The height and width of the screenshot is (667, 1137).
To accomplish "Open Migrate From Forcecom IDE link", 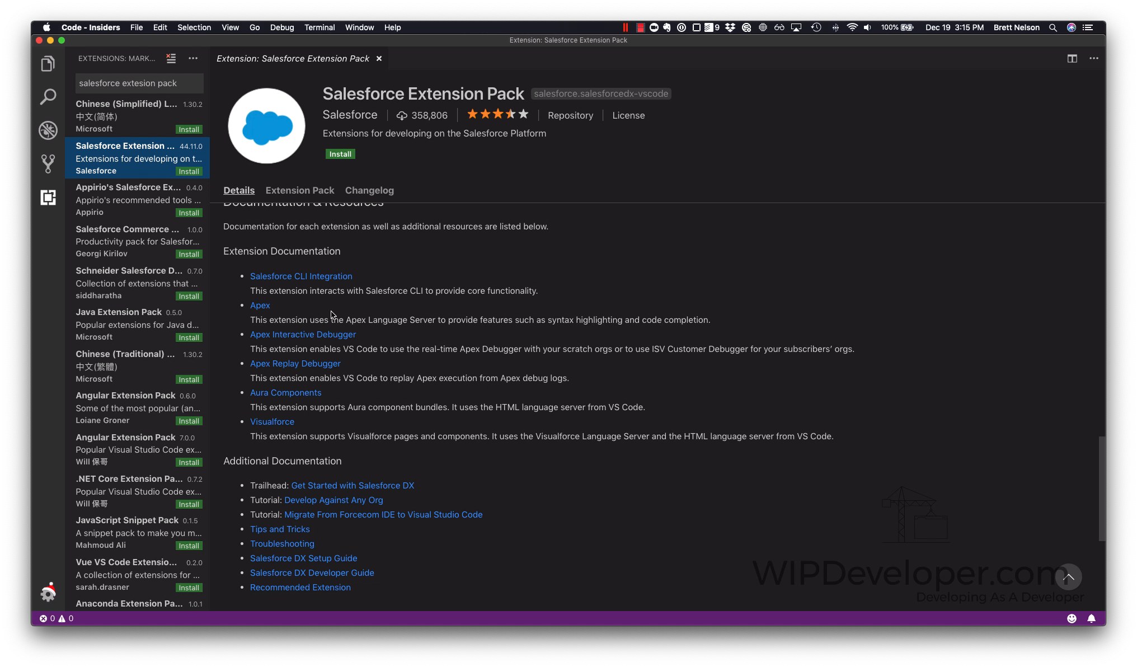I will click(383, 514).
